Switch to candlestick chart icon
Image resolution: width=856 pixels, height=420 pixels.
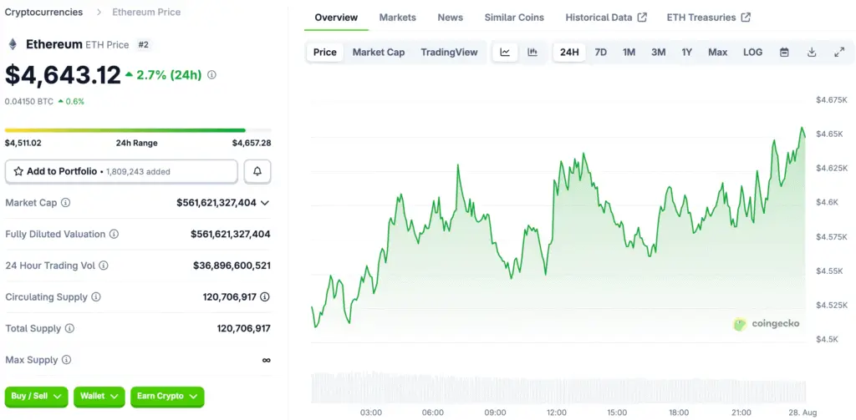coord(532,53)
